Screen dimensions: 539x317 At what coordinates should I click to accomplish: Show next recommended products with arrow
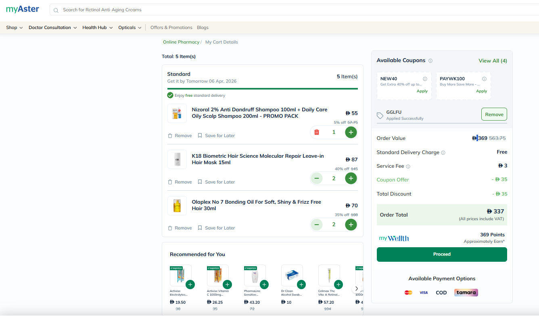(356, 288)
